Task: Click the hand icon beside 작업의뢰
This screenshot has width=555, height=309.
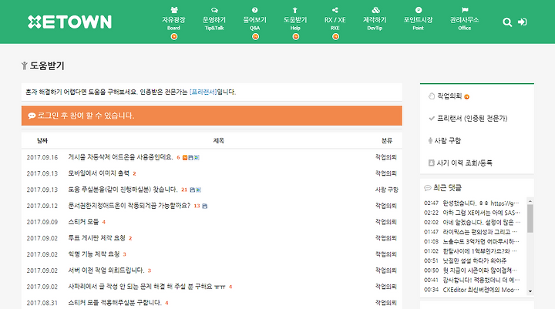Action: click(431, 96)
